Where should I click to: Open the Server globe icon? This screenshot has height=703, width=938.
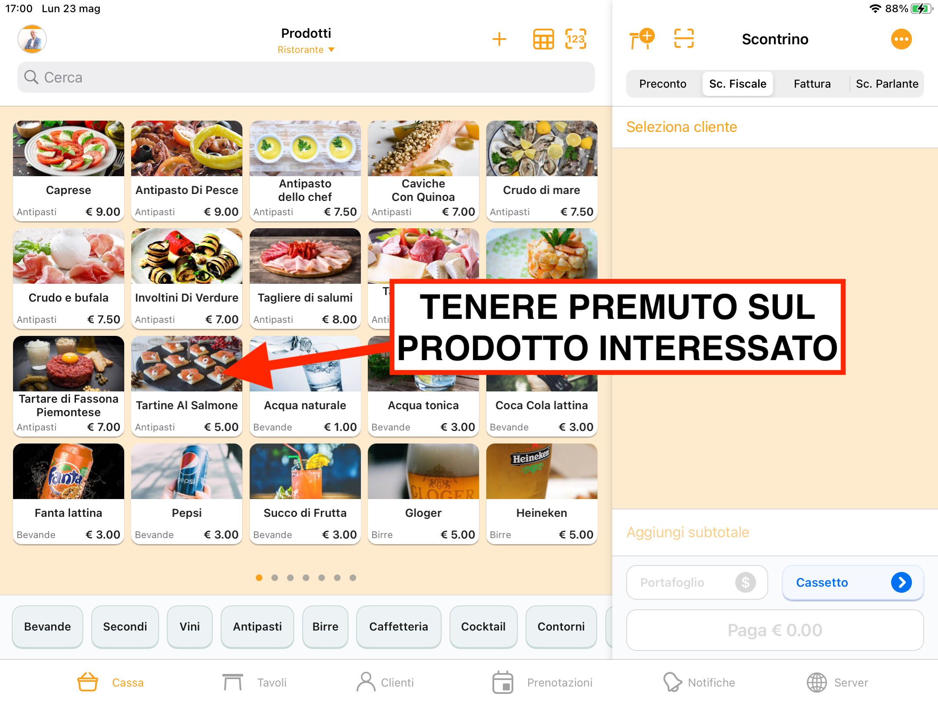817,682
